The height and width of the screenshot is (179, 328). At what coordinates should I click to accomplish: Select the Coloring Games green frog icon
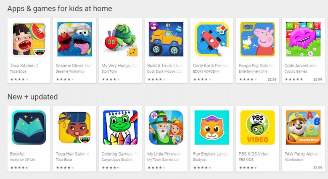tap(120, 128)
